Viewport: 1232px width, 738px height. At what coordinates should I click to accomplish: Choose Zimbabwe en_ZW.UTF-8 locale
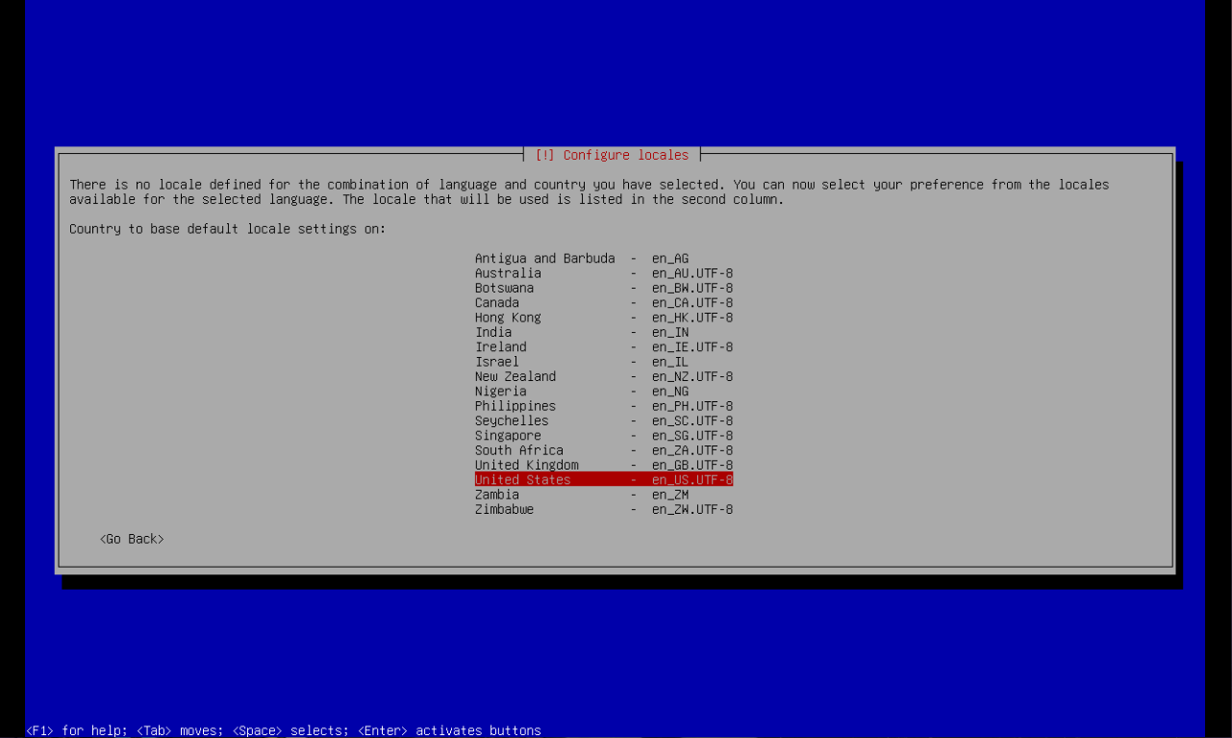pyautogui.click(x=603, y=510)
